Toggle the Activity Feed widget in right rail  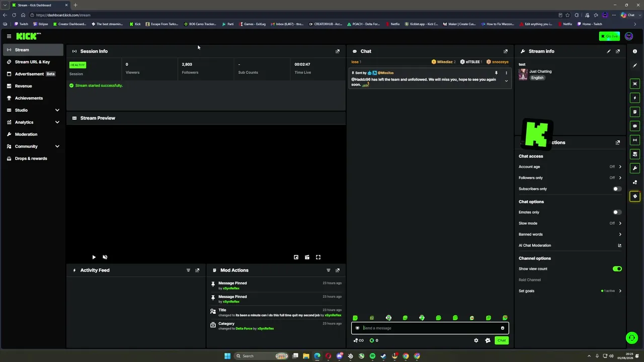(635, 98)
